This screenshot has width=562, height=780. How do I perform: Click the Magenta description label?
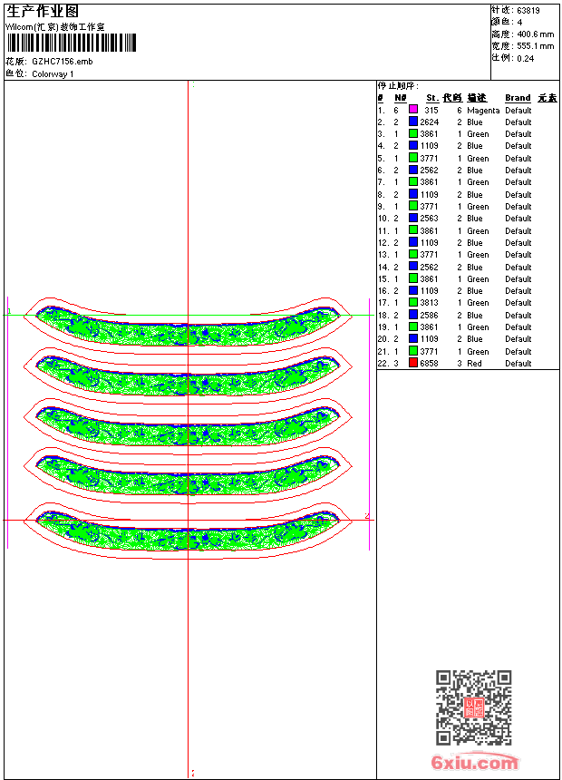pyautogui.click(x=483, y=111)
